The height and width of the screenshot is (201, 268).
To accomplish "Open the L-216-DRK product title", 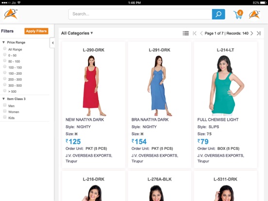I will (x=94, y=179).
